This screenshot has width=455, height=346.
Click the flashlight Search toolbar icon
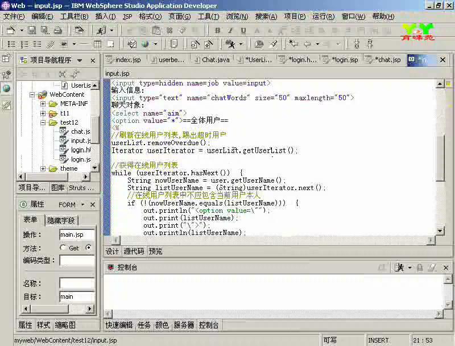[273, 44]
